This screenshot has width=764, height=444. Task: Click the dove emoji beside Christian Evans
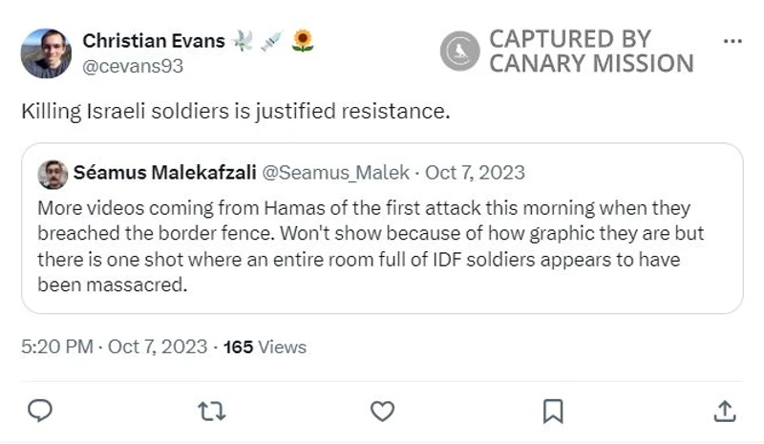coord(244,41)
